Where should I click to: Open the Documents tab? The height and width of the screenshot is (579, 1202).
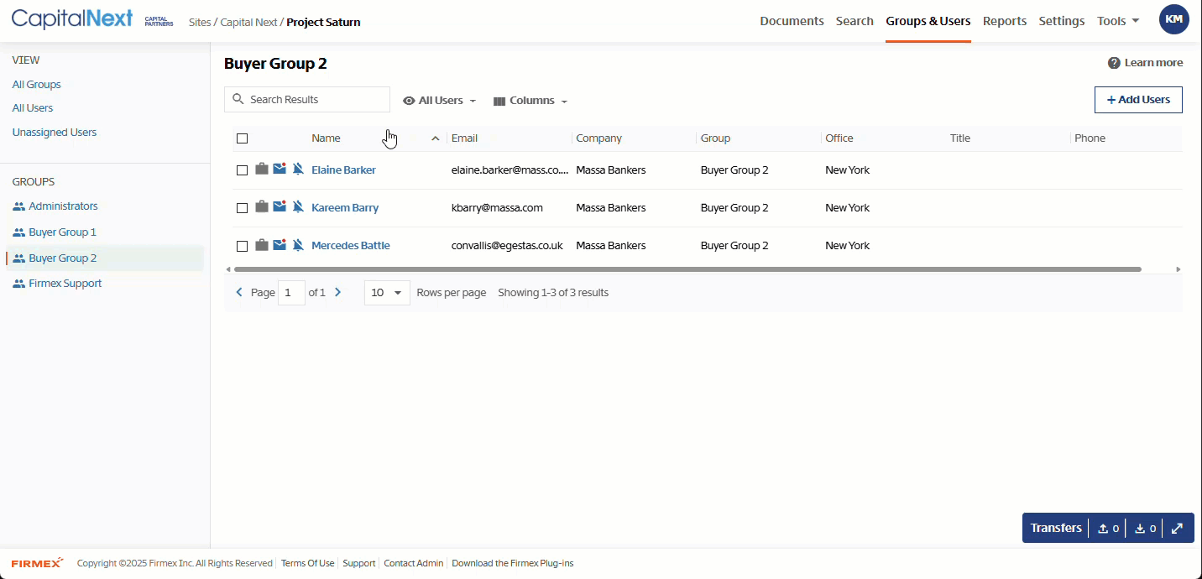tap(792, 21)
